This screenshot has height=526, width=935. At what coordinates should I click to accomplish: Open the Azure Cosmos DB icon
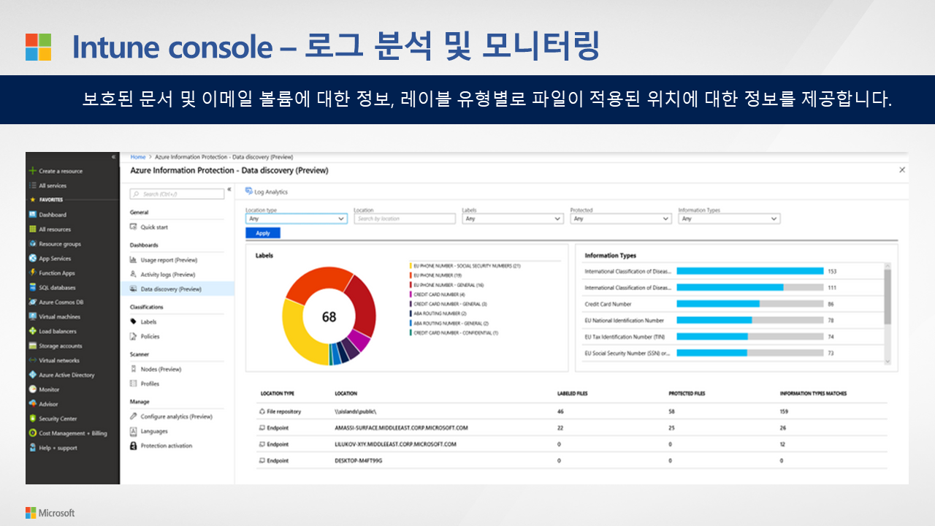click(32, 302)
